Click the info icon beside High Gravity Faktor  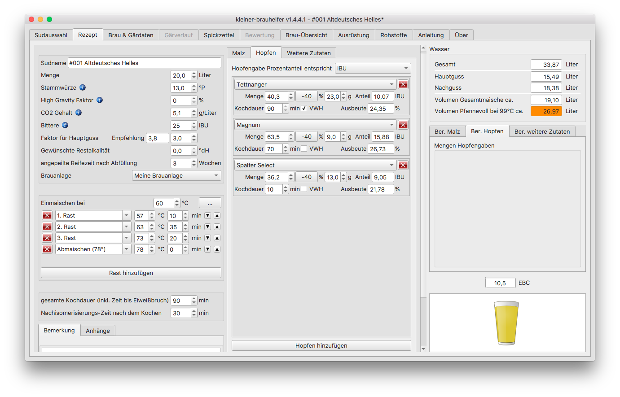pos(100,100)
